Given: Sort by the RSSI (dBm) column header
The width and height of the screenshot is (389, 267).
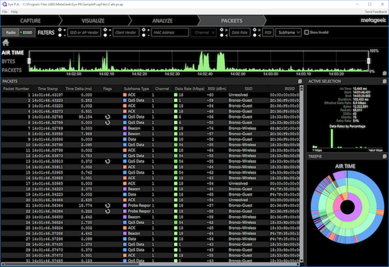Looking at the screenshot, I should click(x=217, y=88).
